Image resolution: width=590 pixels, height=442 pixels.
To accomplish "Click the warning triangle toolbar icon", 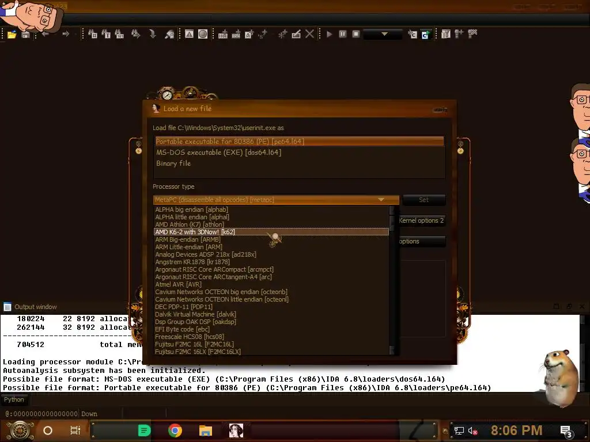I will (189, 34).
